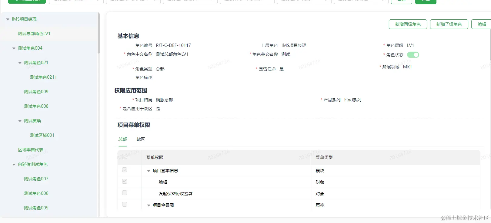Click the 项目菜单权限 section heading

[x=134, y=125]
